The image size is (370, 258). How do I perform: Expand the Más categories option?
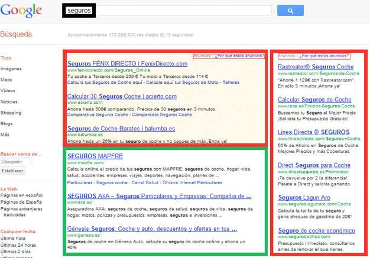click(x=5, y=134)
